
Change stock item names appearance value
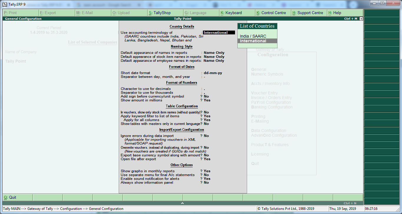pyautogui.click(x=214, y=57)
